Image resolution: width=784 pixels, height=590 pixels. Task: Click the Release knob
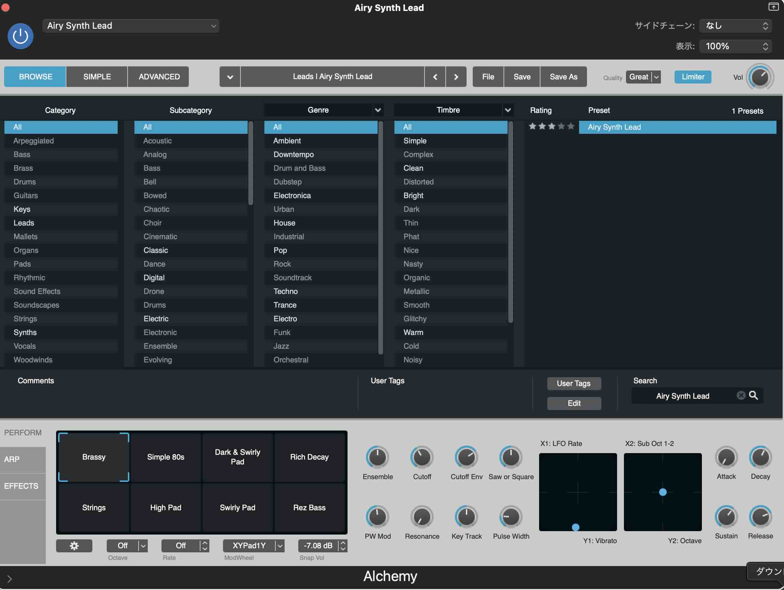(x=760, y=517)
